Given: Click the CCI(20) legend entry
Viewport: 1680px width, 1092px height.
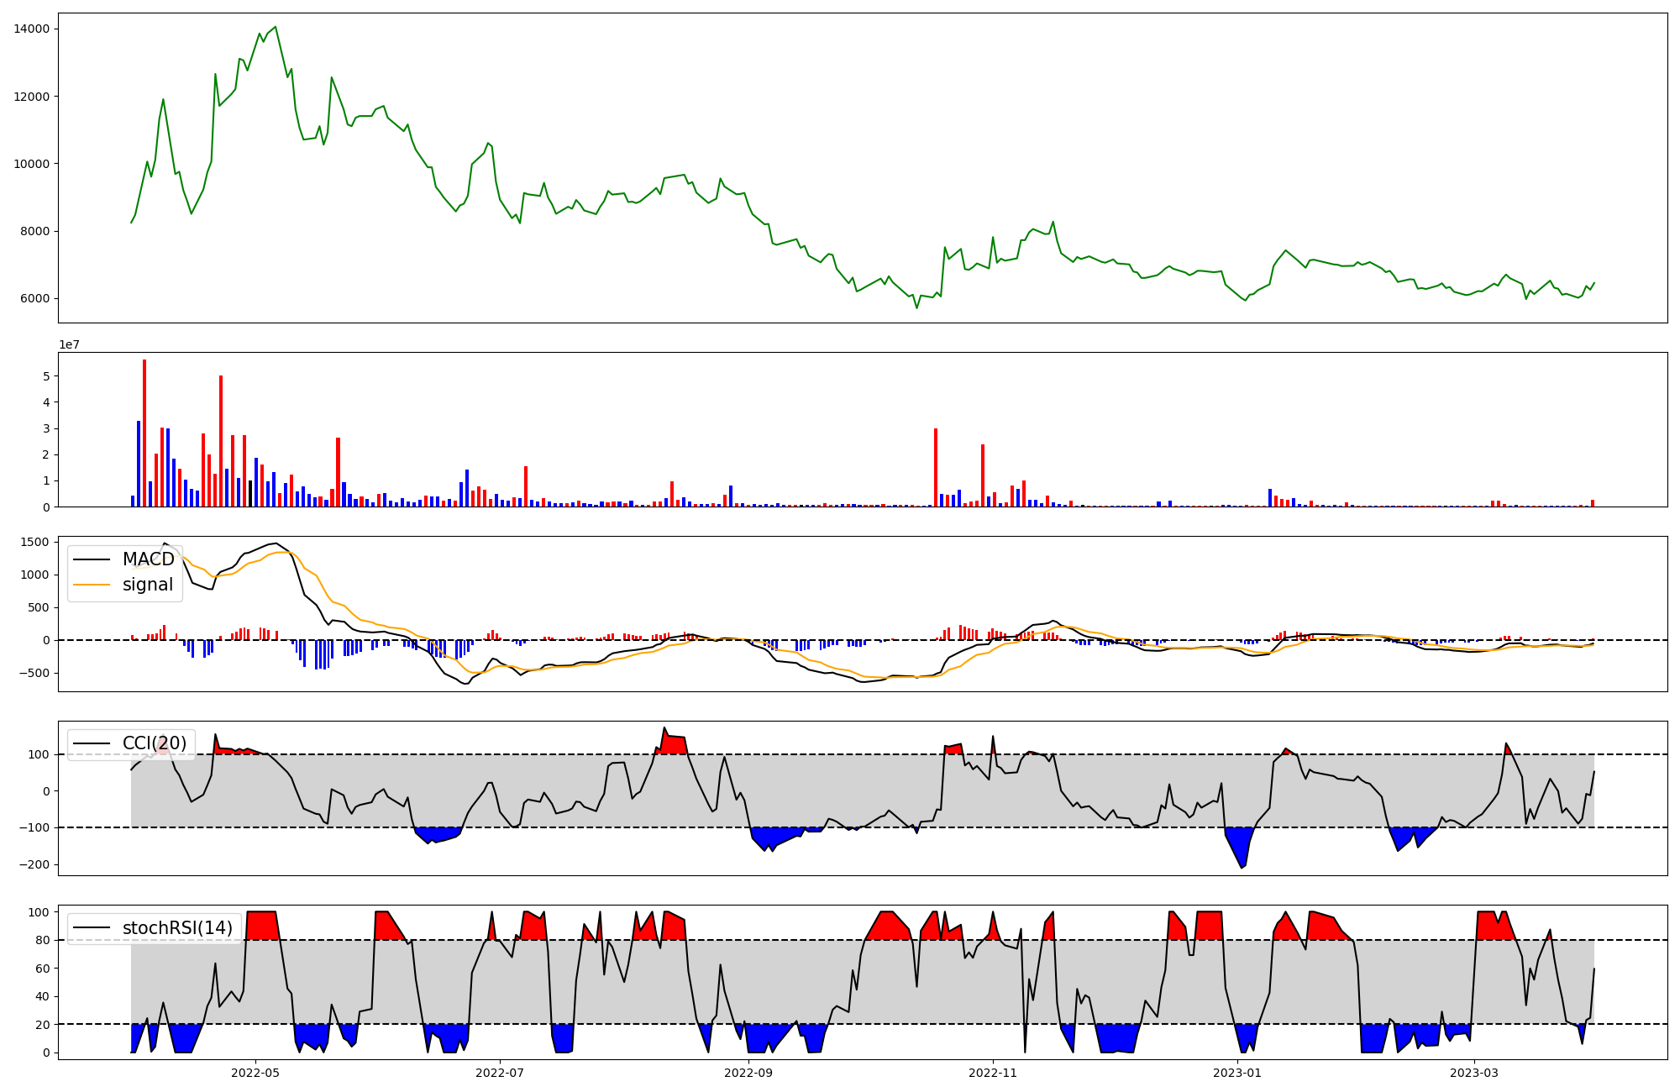Looking at the screenshot, I should pyautogui.click(x=155, y=743).
